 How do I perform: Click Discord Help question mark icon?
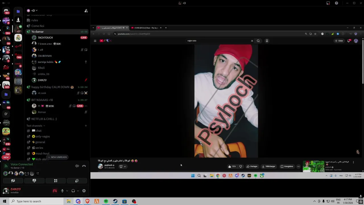click(336, 3)
